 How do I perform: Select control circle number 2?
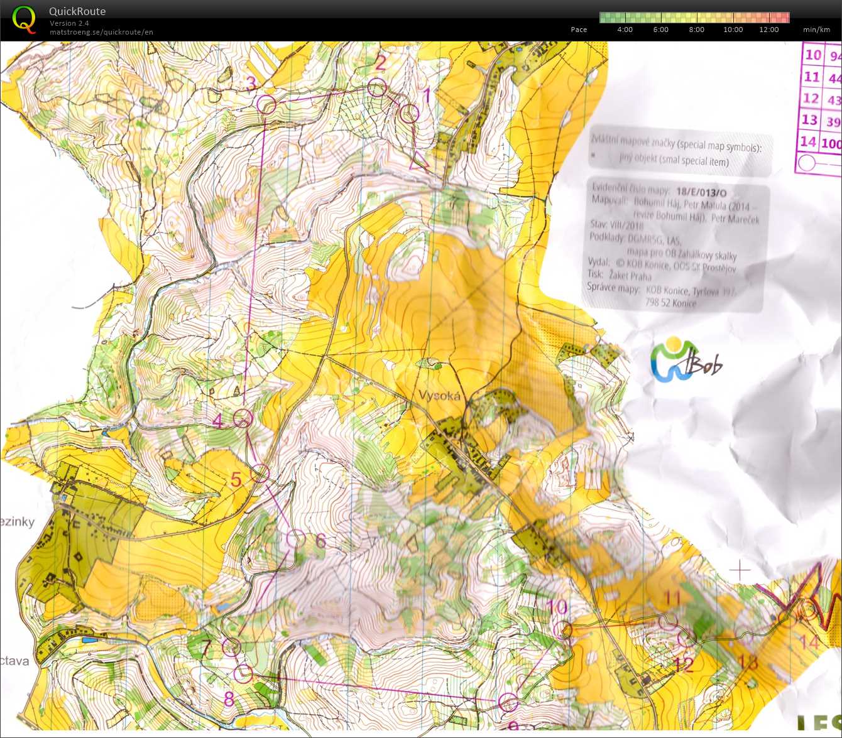click(x=376, y=87)
